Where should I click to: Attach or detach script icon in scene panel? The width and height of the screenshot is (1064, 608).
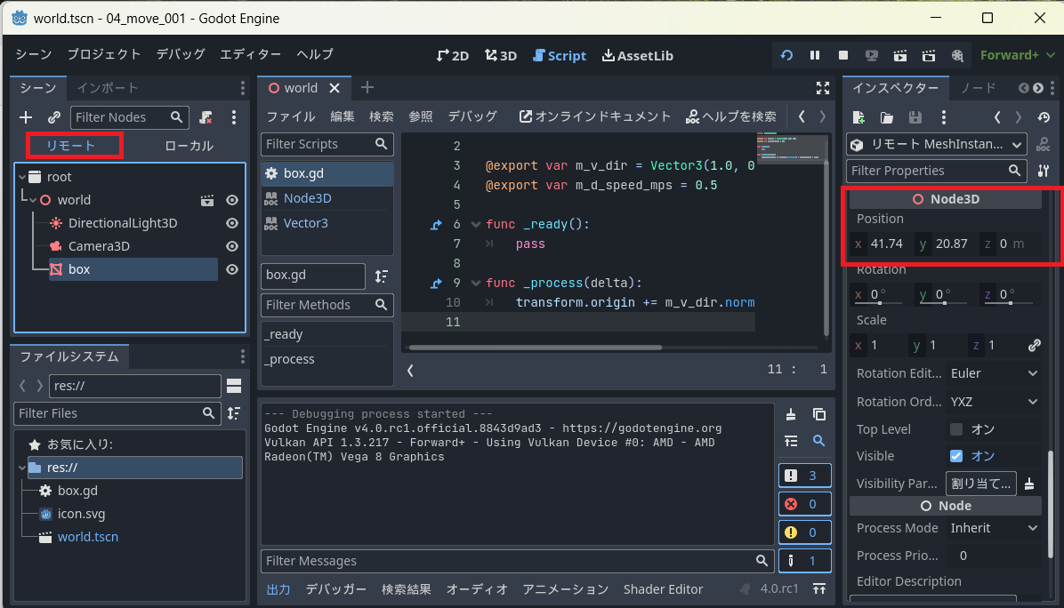point(206,117)
